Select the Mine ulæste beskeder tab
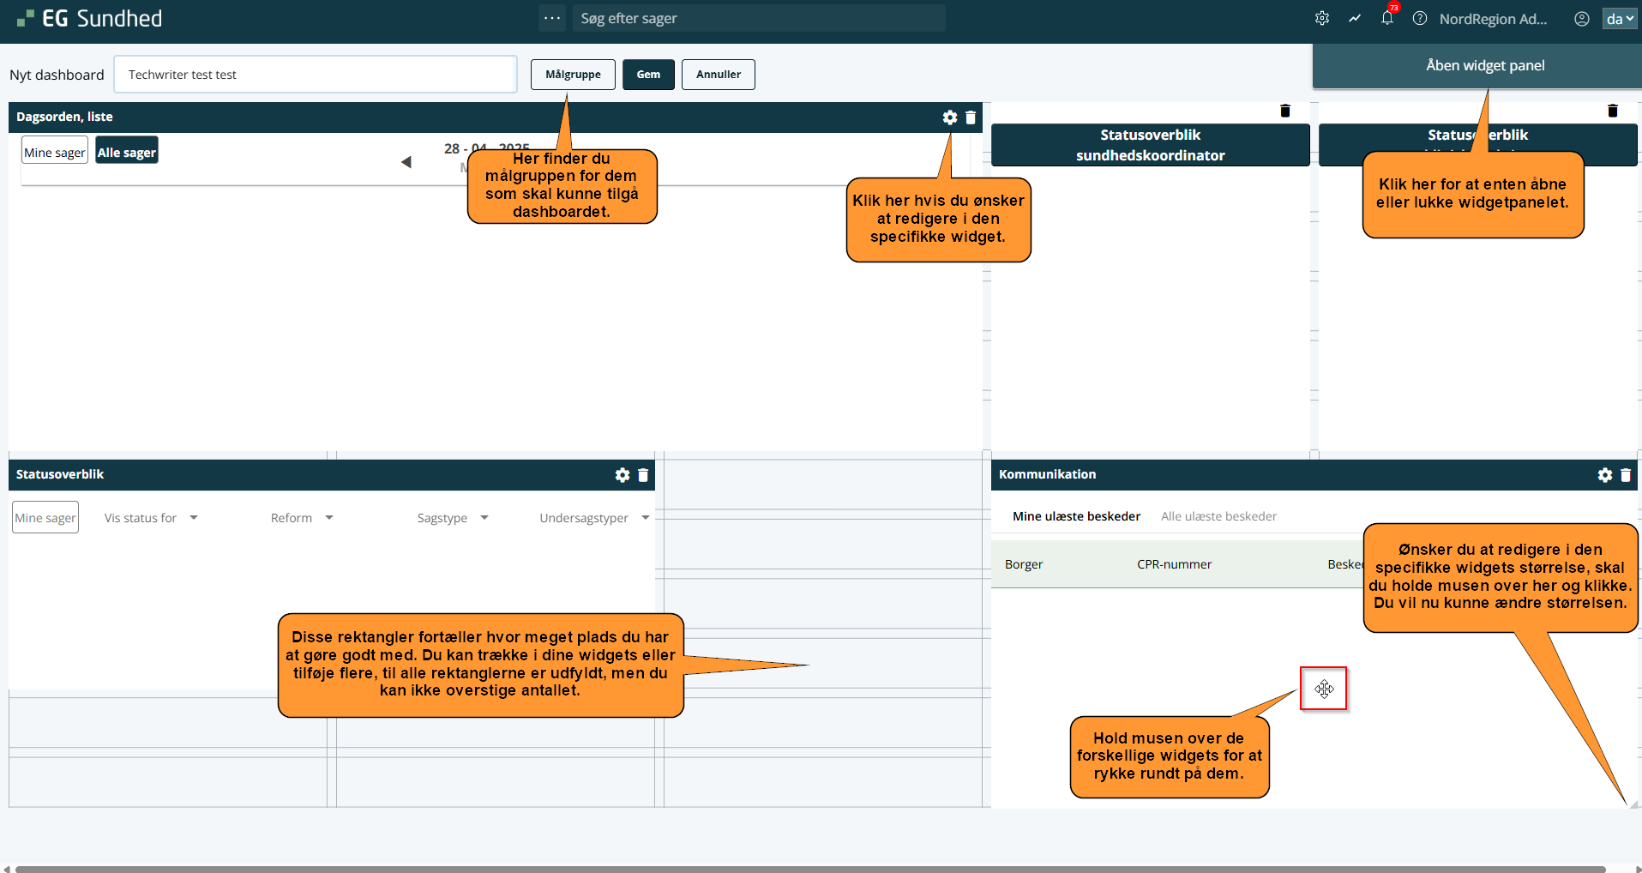Viewport: 1642px width, 873px height. point(1076,516)
